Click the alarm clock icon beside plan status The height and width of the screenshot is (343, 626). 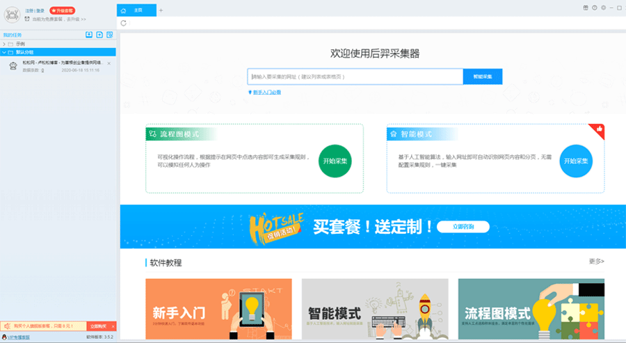pos(27,19)
